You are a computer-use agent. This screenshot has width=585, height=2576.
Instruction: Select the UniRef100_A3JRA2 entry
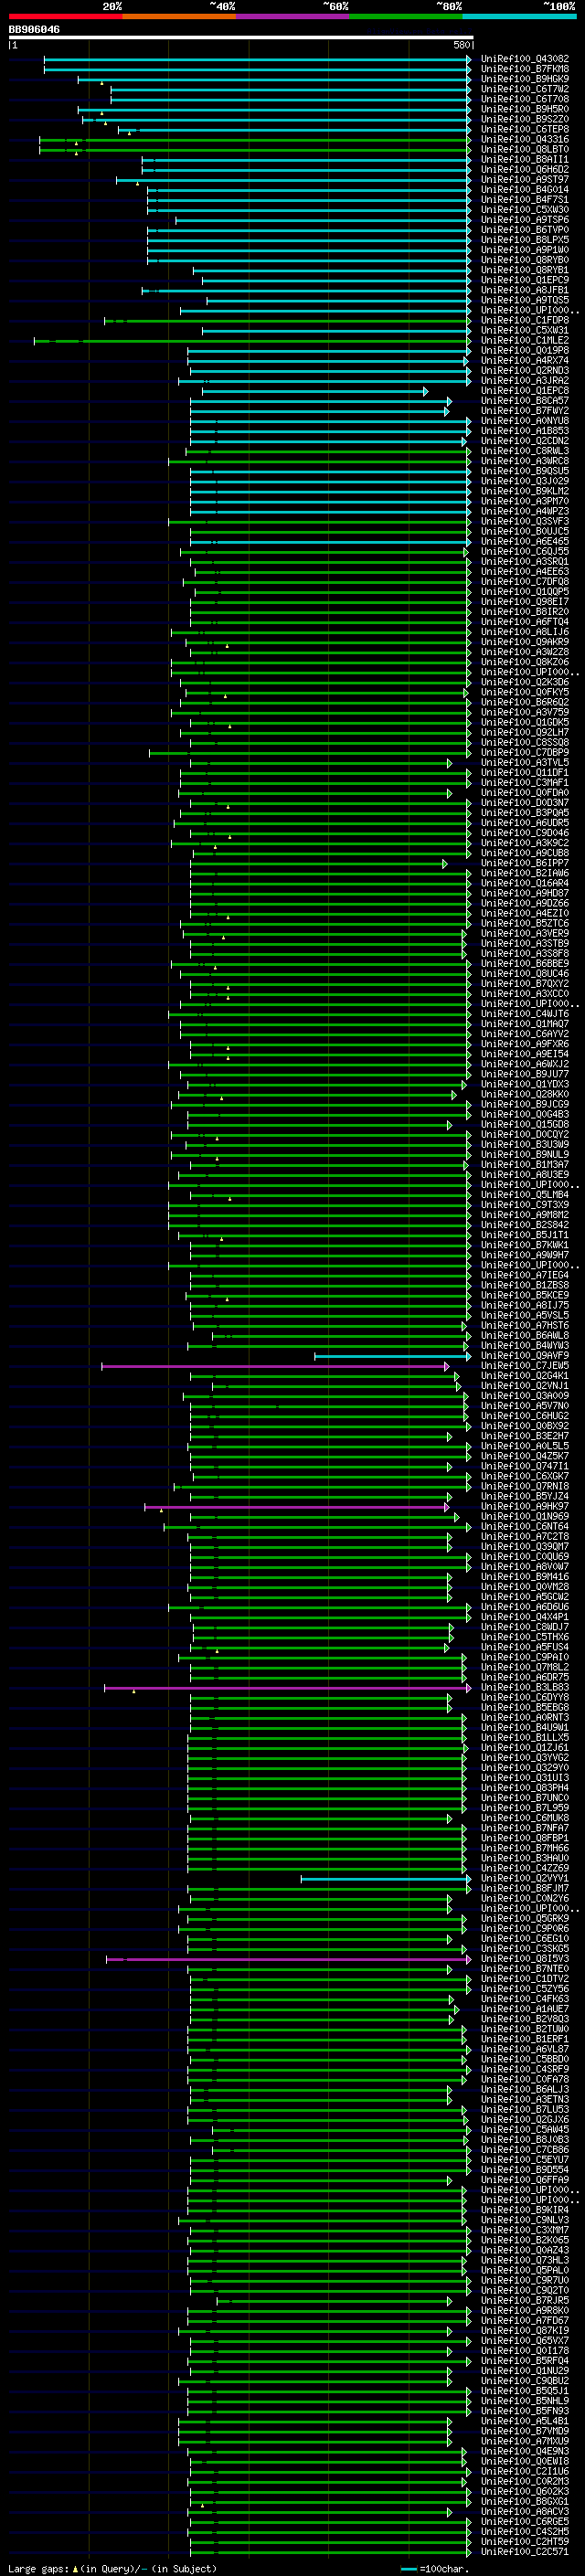coord(525,381)
